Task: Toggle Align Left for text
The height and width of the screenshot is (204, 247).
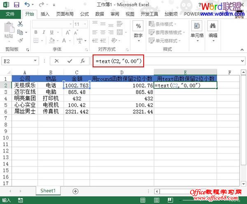Action: tap(95, 32)
